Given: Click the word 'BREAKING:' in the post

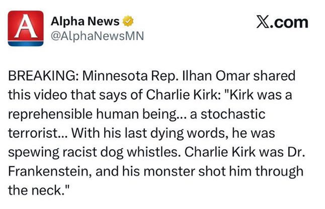Looking at the screenshot, I should 42,78.
